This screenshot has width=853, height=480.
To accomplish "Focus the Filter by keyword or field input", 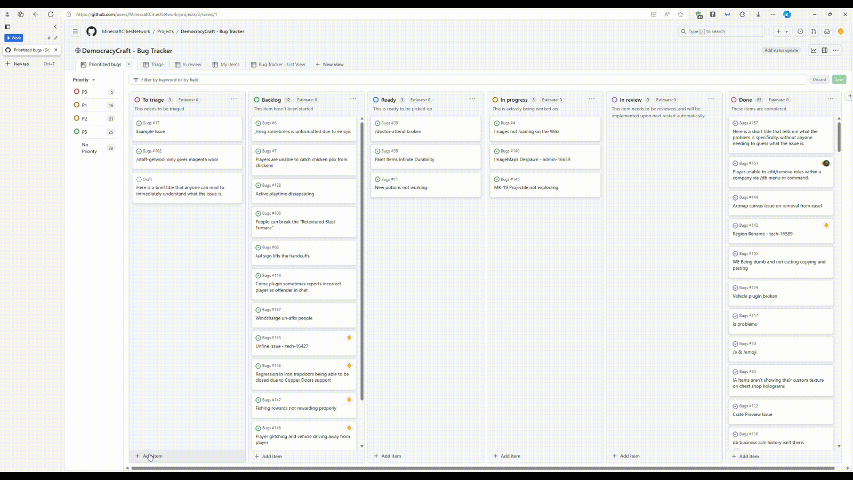I will coord(468,79).
